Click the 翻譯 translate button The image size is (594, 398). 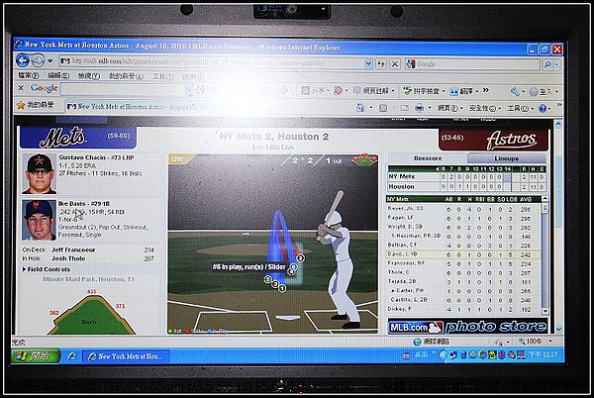463,91
